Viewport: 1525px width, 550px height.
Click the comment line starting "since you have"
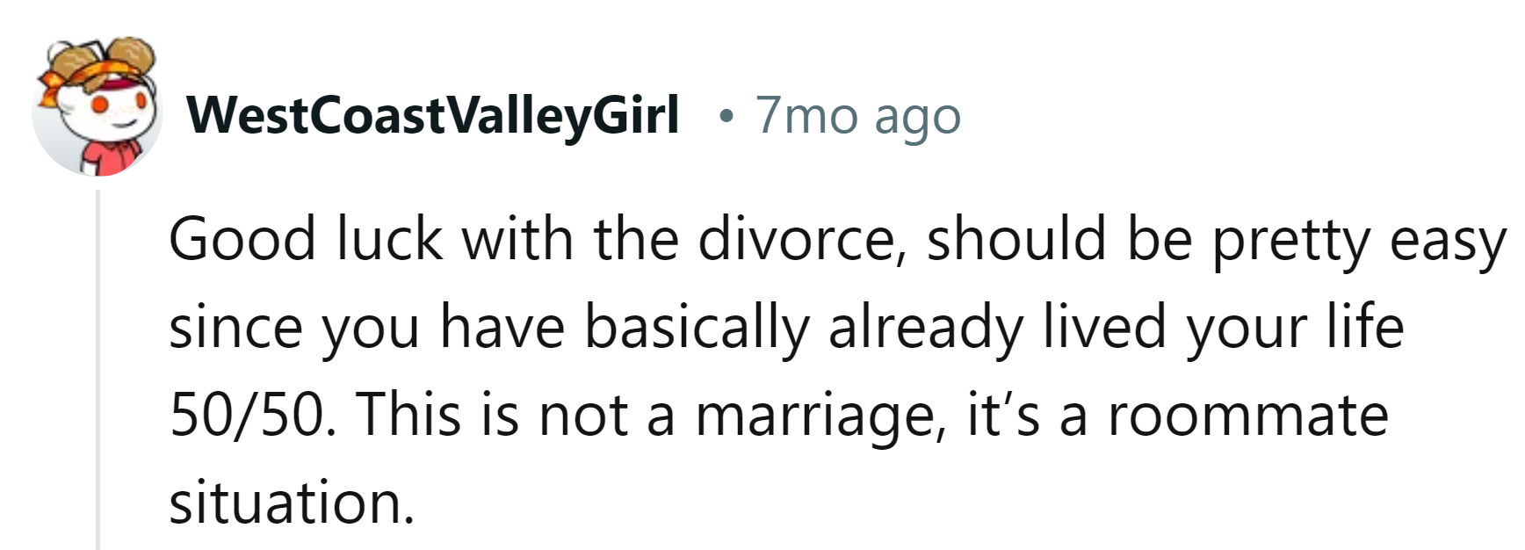pyautogui.click(x=786, y=328)
